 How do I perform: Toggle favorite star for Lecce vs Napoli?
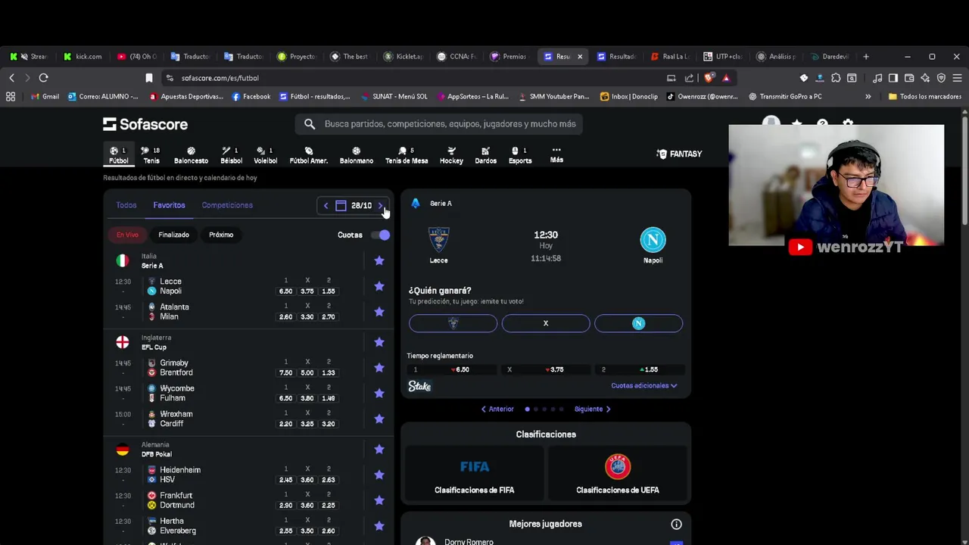point(379,286)
